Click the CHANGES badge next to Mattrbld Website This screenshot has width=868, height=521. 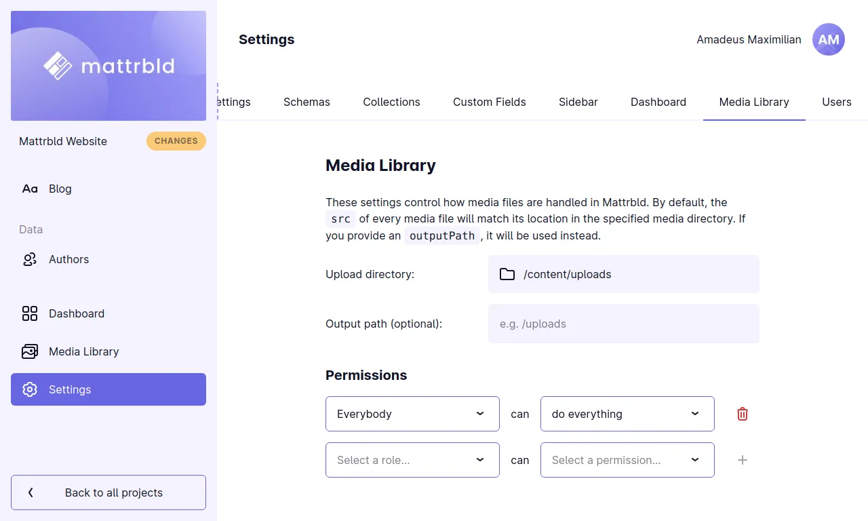(176, 141)
